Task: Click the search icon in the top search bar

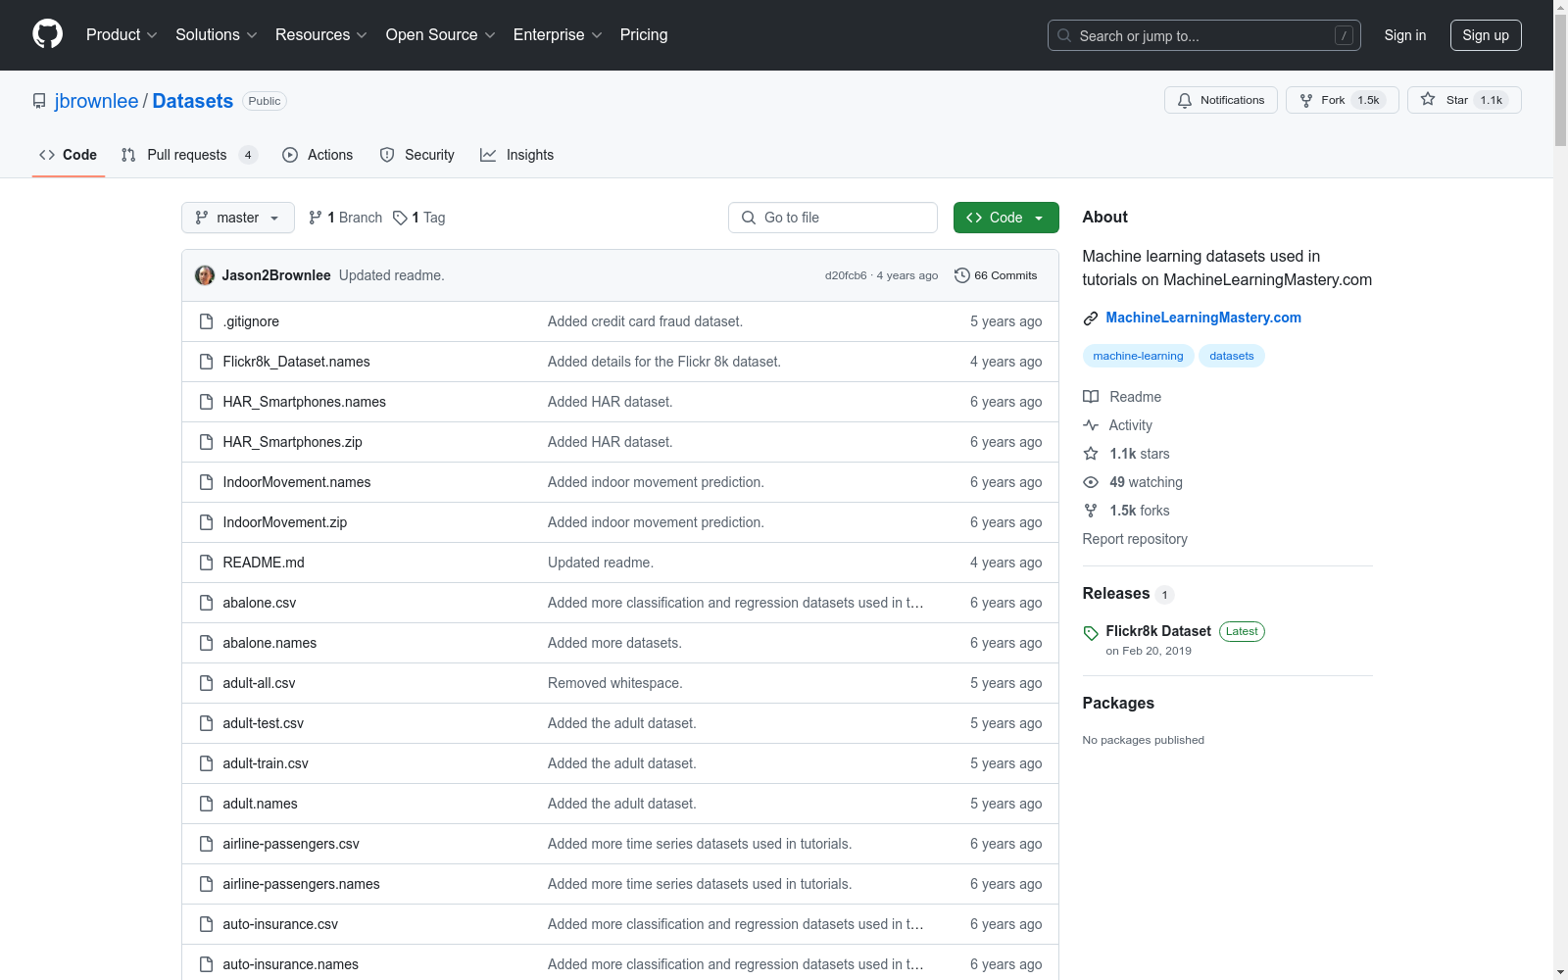Action: coord(1064,35)
